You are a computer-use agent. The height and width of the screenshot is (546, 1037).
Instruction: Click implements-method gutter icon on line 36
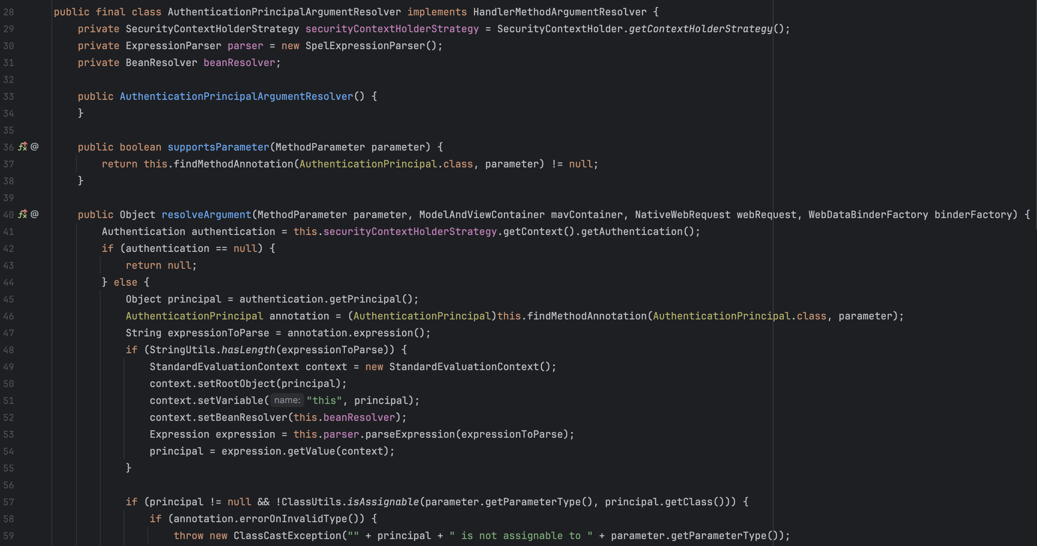tap(23, 147)
